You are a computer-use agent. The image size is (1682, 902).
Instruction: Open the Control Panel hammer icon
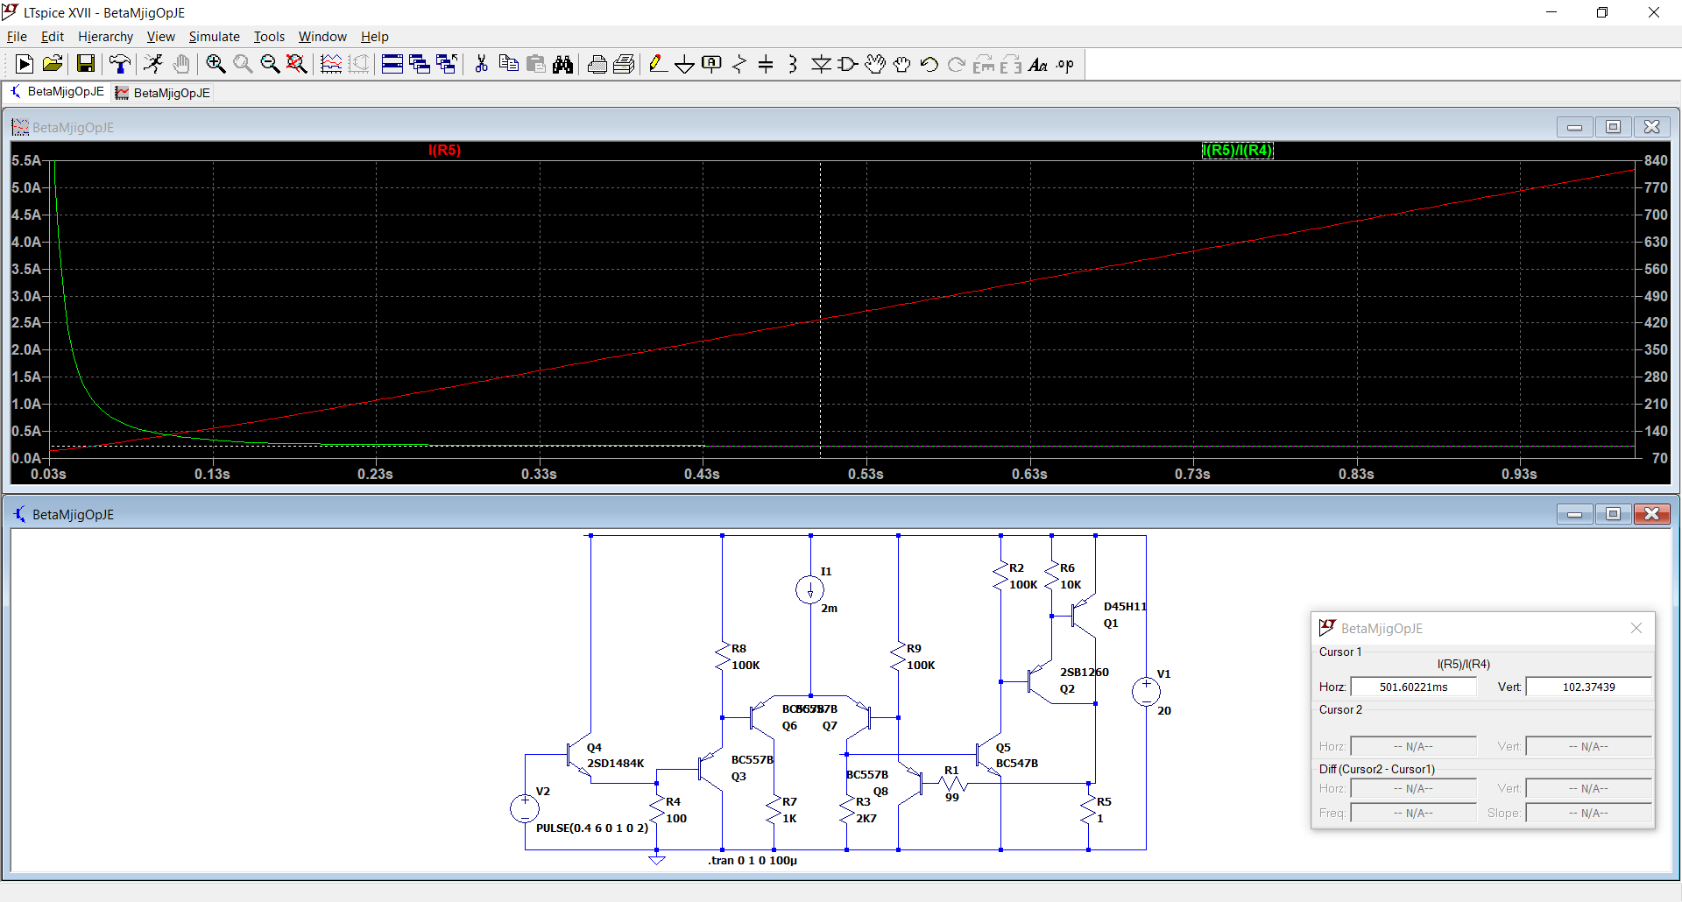pyautogui.click(x=119, y=64)
